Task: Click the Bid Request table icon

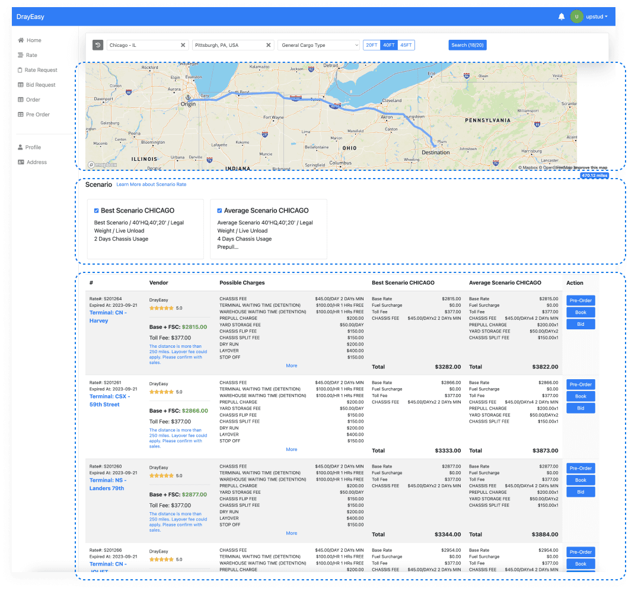Action: 20,85
